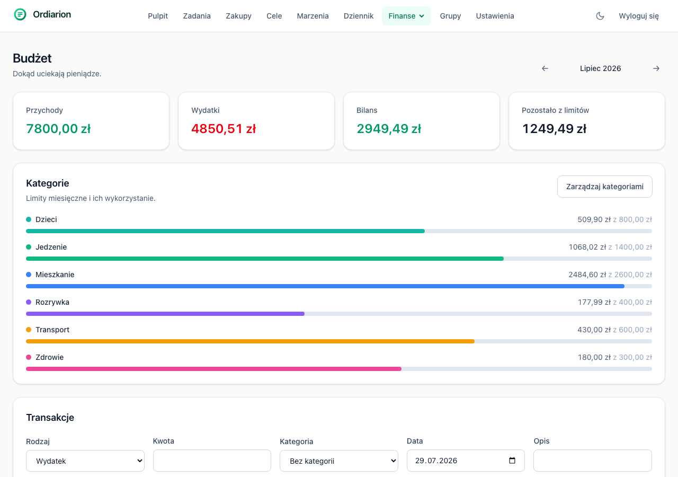Screen dimensions: 678x477
Task: Click the Data field showing 29.07.2026
Action: pyautogui.click(x=466, y=461)
